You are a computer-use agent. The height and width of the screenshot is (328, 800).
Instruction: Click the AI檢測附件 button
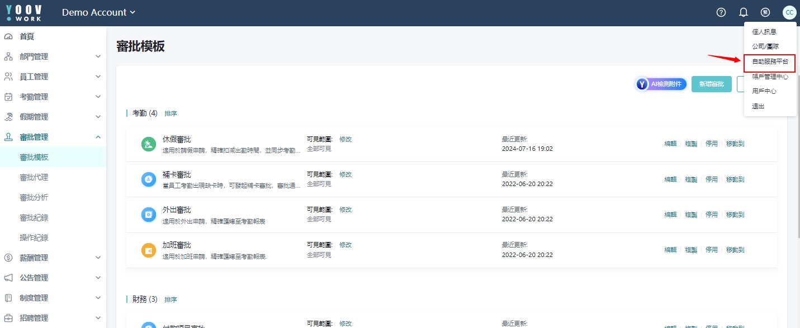pyautogui.click(x=661, y=84)
